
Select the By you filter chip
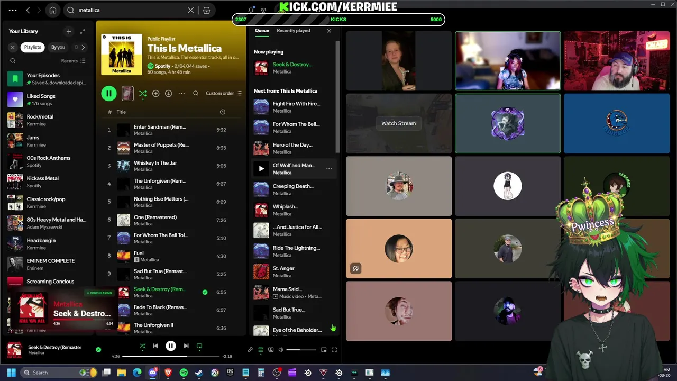point(58,47)
